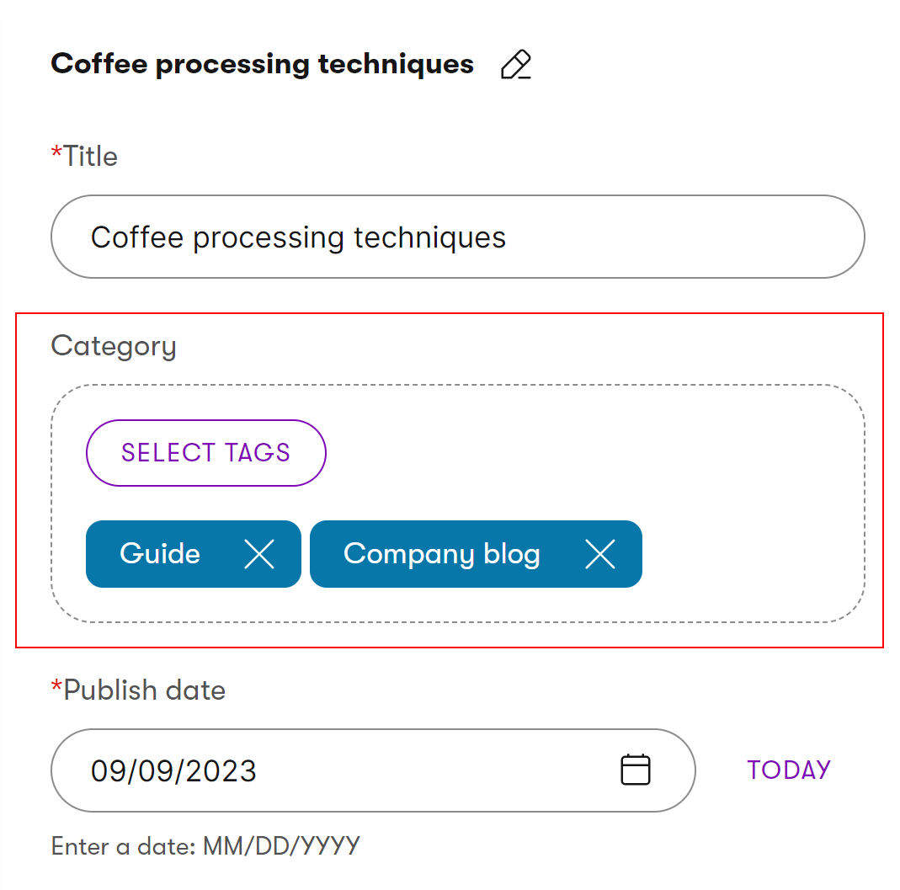
Task: Click the Category label
Action: tap(114, 346)
